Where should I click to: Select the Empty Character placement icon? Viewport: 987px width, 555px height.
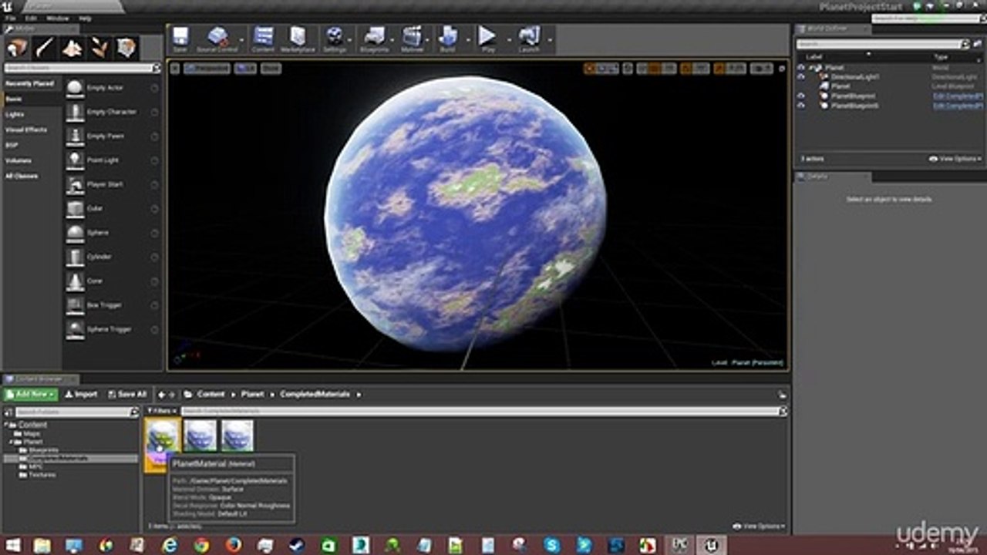tap(75, 112)
